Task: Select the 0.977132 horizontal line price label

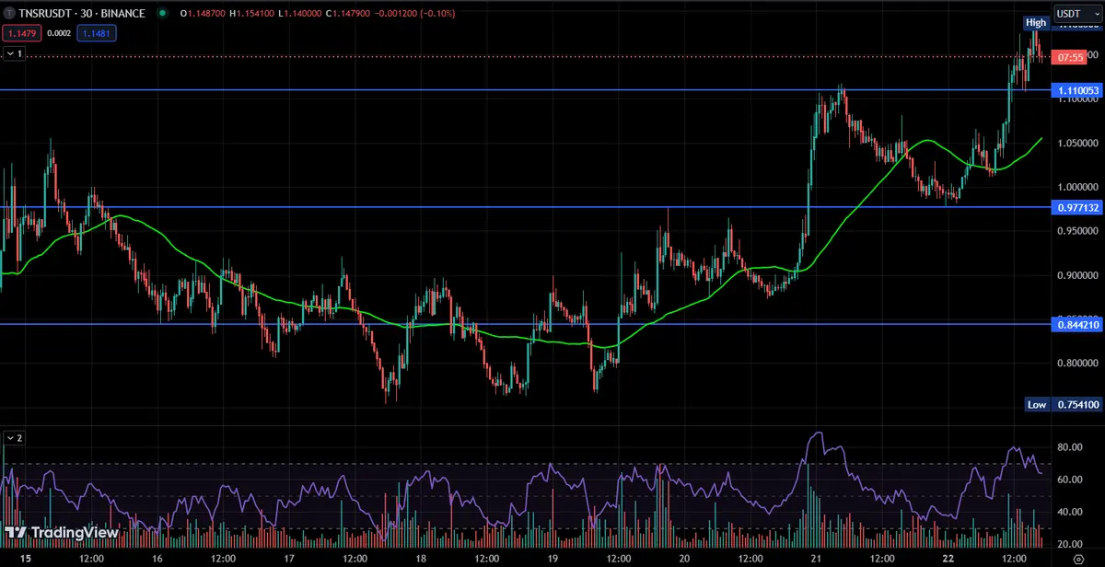Action: click(1076, 208)
